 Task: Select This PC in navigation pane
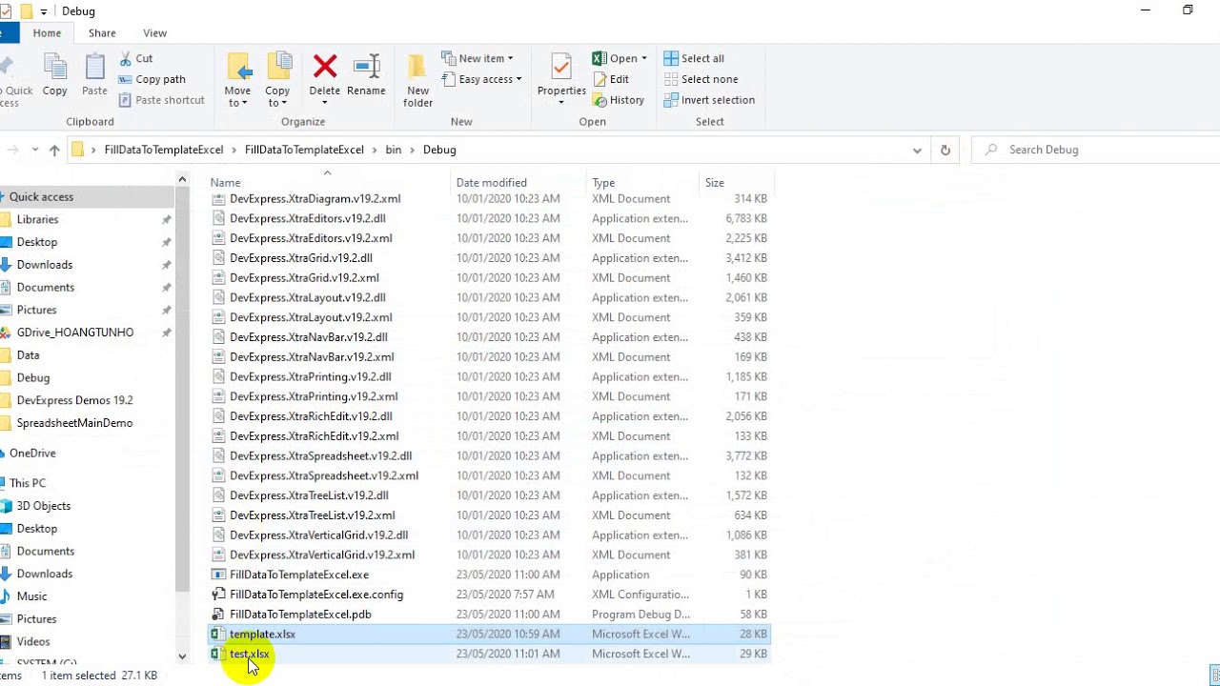point(28,483)
